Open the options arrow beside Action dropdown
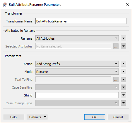Image resolution: width=132 pixels, height=123 pixels. (x=124, y=64)
